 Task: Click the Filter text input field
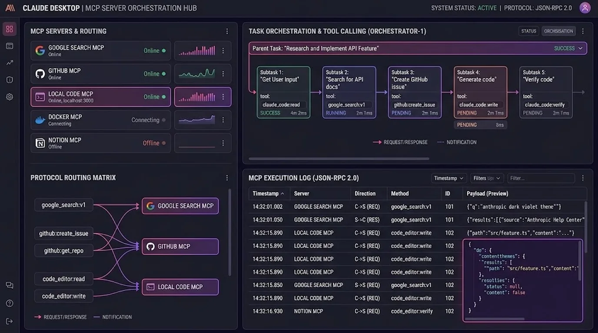[x=541, y=178]
